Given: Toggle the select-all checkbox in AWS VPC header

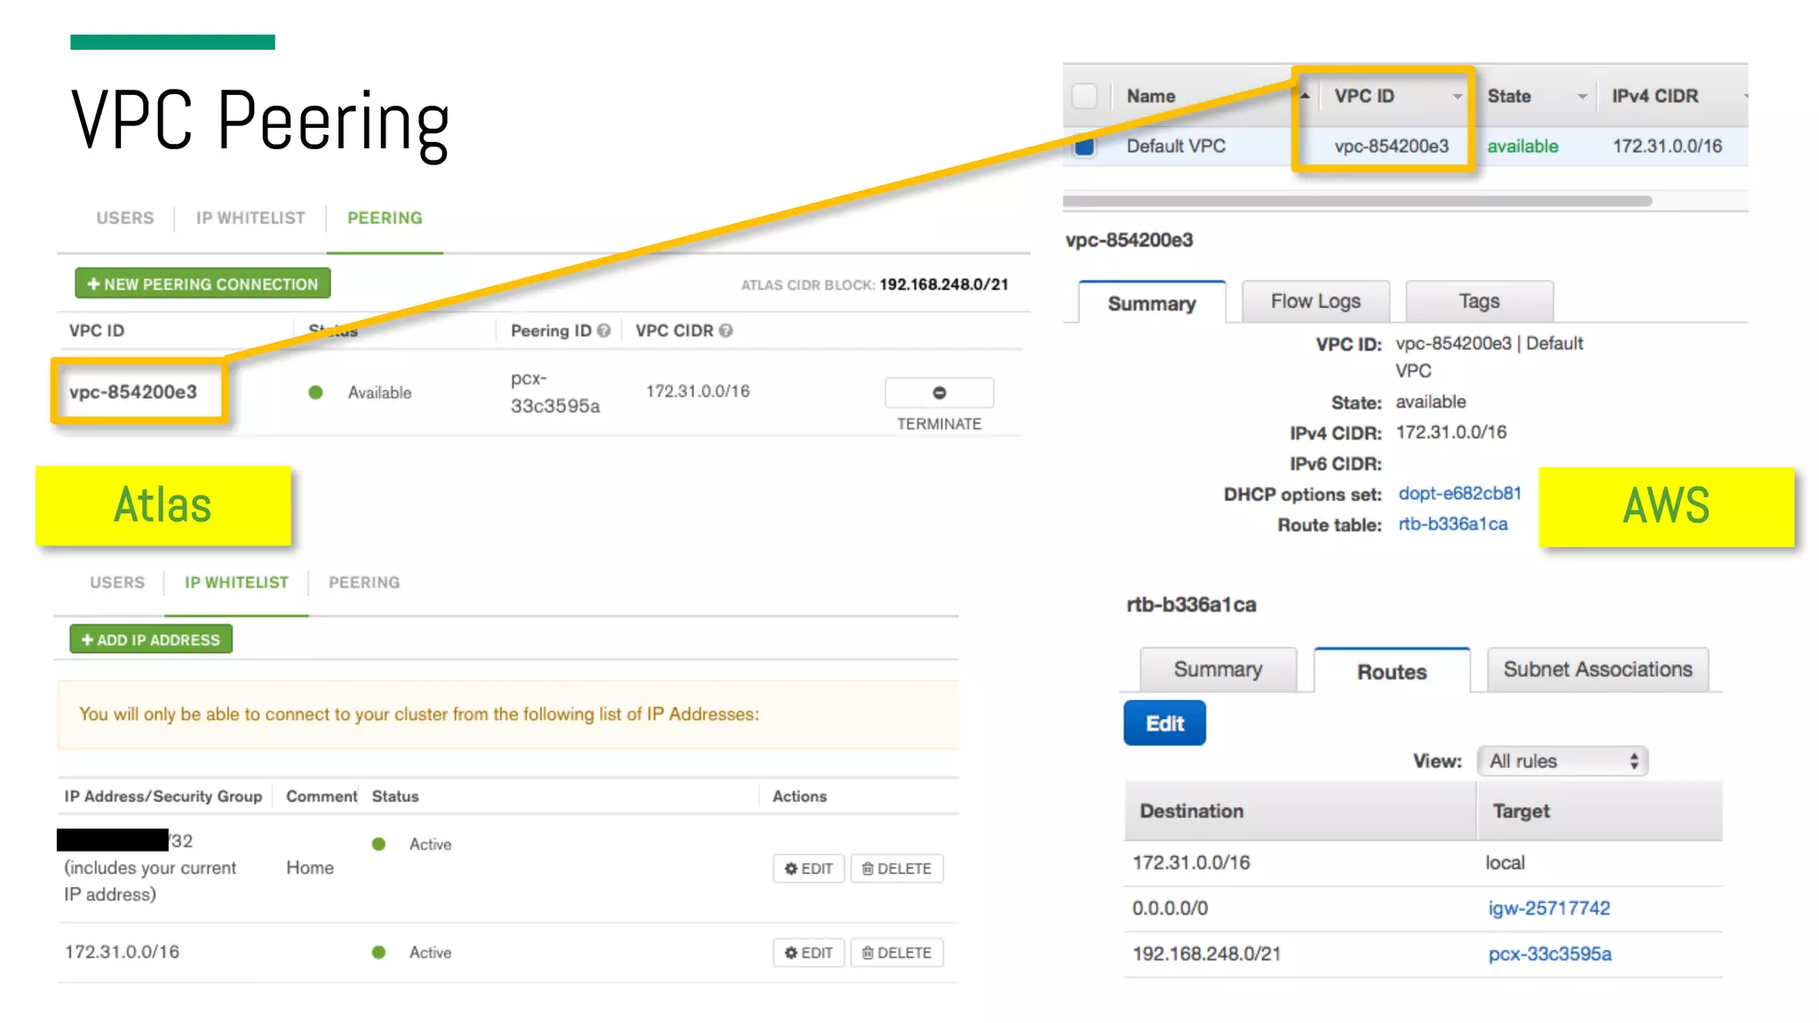Looking at the screenshot, I should pyautogui.click(x=1084, y=96).
